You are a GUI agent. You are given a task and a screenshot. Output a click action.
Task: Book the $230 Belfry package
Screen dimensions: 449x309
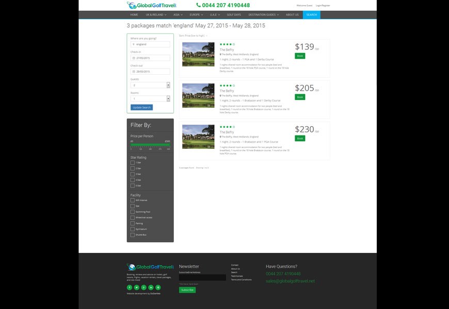pyautogui.click(x=300, y=139)
